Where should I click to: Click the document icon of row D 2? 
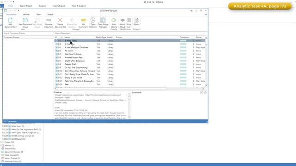56,44
